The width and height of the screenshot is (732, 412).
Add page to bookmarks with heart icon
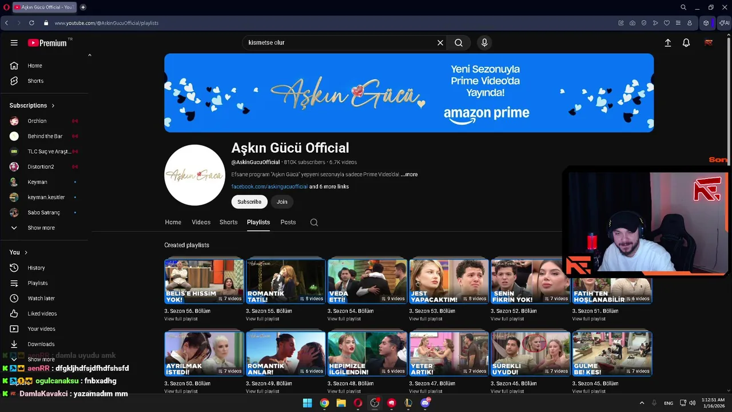click(667, 23)
